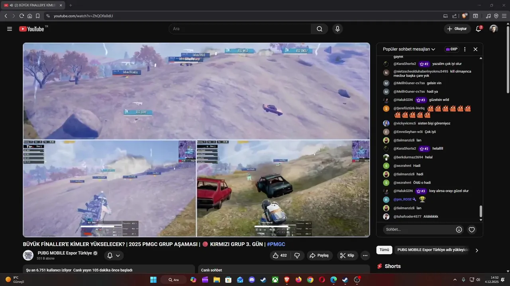Click the PUBG MOBILE channel avatar
This screenshot has width=510, height=286.
point(28,255)
